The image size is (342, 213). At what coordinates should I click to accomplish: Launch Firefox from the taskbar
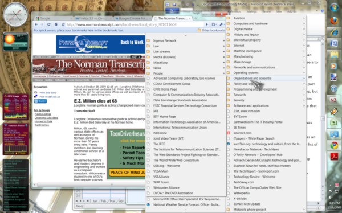[x=334, y=21]
